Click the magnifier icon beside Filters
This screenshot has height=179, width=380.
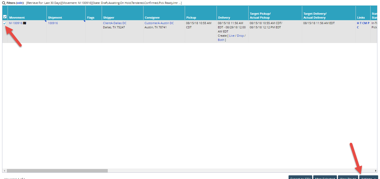pos(4,3)
